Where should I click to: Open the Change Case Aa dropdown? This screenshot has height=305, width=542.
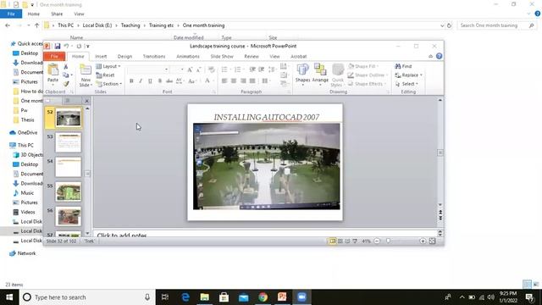(192, 81)
